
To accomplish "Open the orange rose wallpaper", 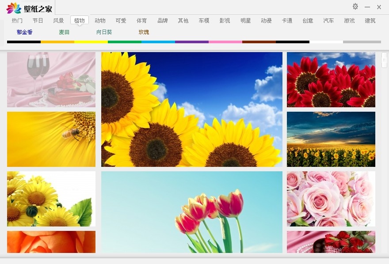I will (51, 242).
